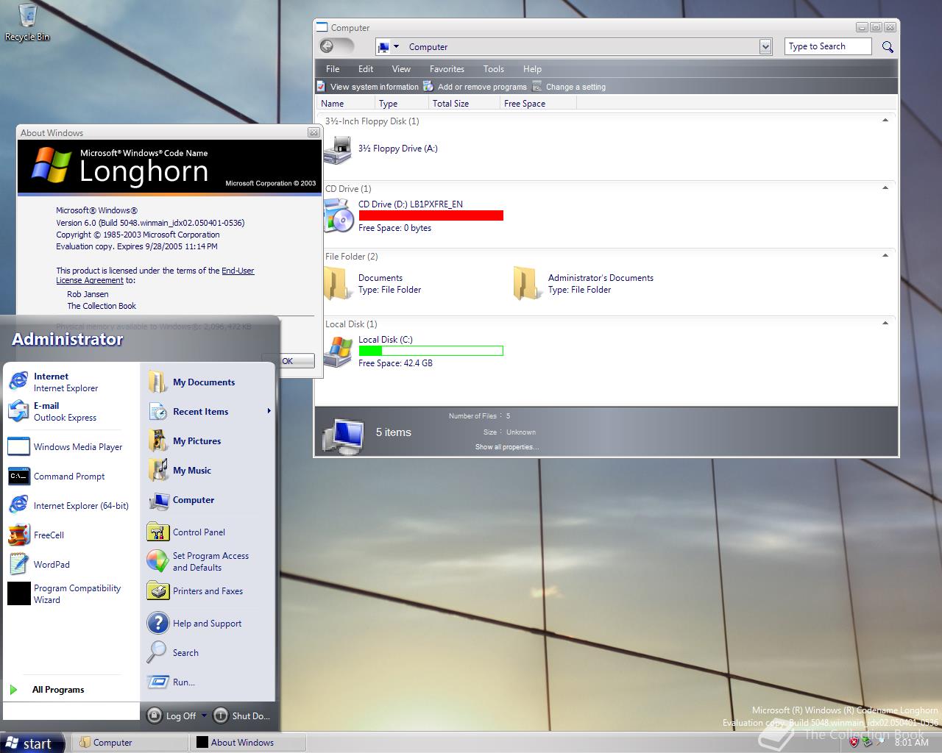Screen dimensions: 942x753
Task: Sort by the Total Size column header
Action: (x=463, y=104)
